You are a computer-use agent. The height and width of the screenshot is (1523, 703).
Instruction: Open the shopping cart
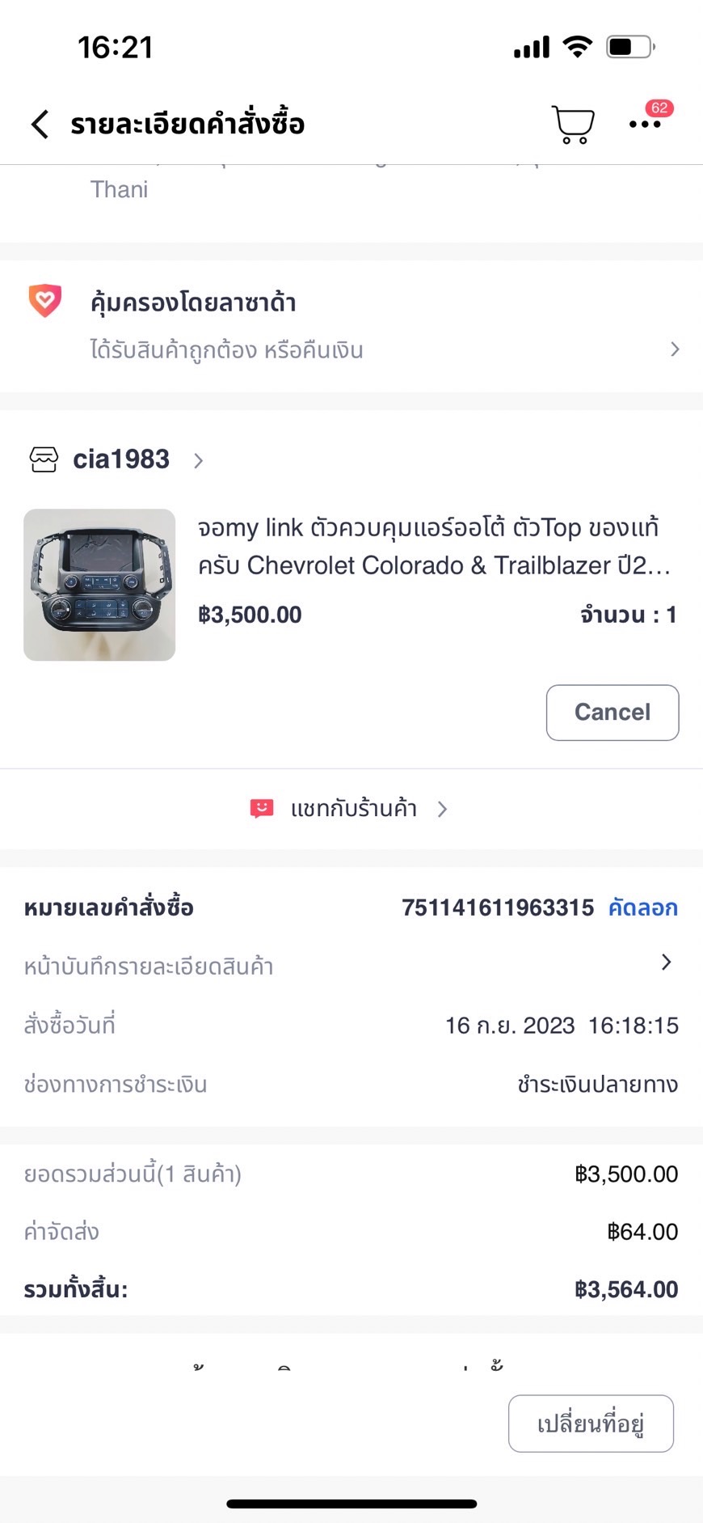point(573,125)
